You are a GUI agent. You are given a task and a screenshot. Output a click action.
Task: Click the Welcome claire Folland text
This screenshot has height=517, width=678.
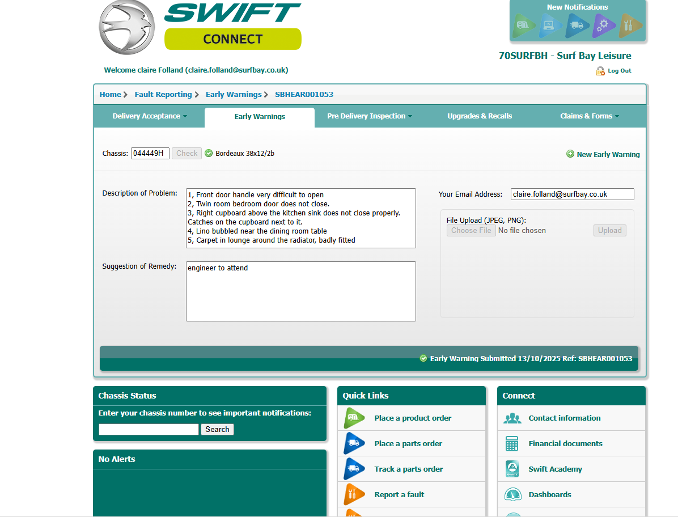196,70
